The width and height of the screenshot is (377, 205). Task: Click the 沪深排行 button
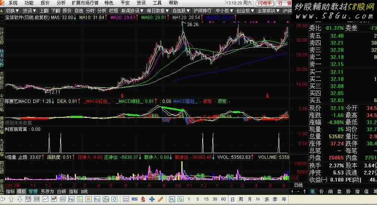(202, 11)
